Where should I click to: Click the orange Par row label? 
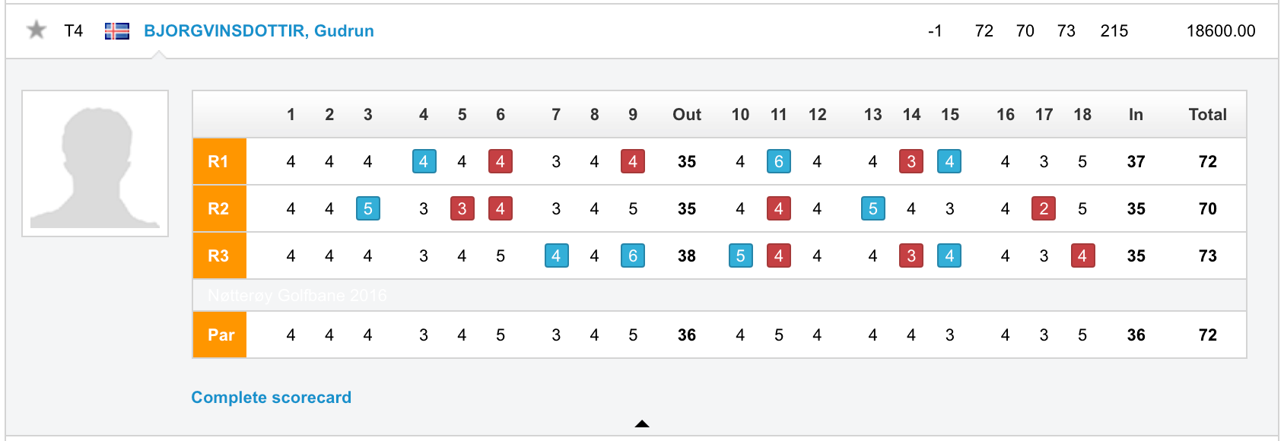pos(220,335)
